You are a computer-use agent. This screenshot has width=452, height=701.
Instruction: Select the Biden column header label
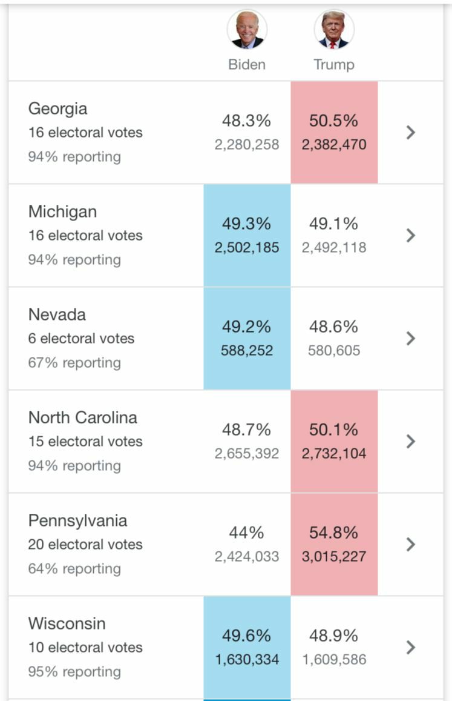click(x=247, y=65)
